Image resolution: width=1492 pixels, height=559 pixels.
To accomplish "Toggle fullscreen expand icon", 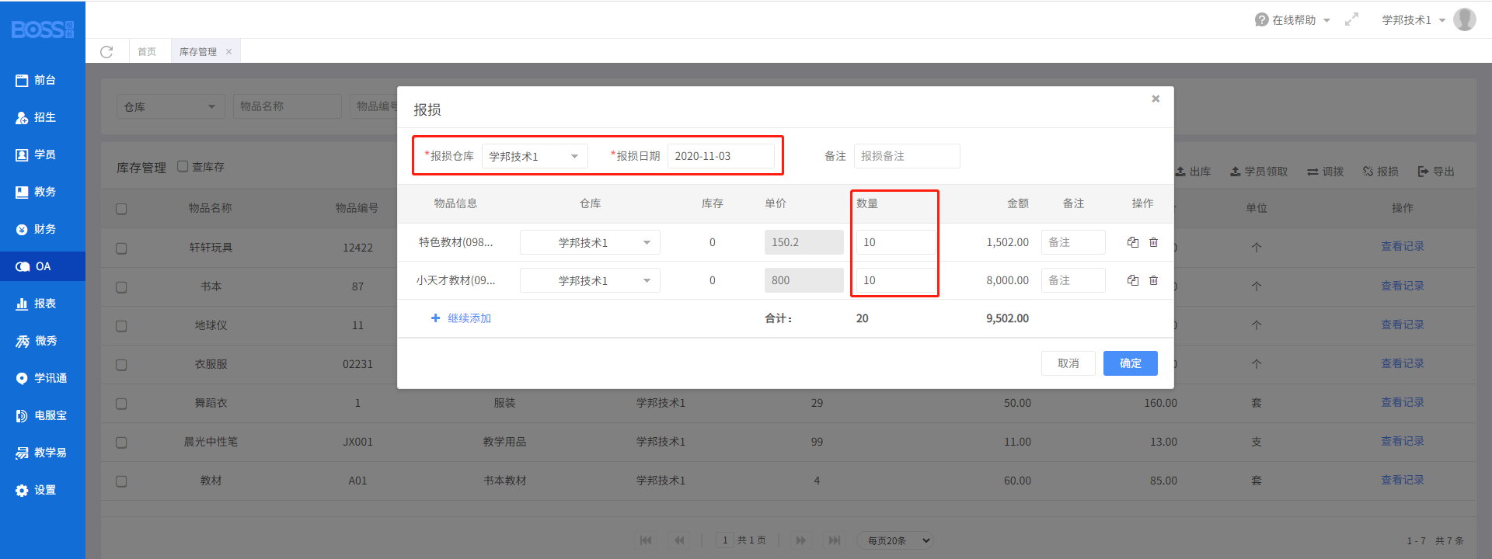I will (1352, 19).
